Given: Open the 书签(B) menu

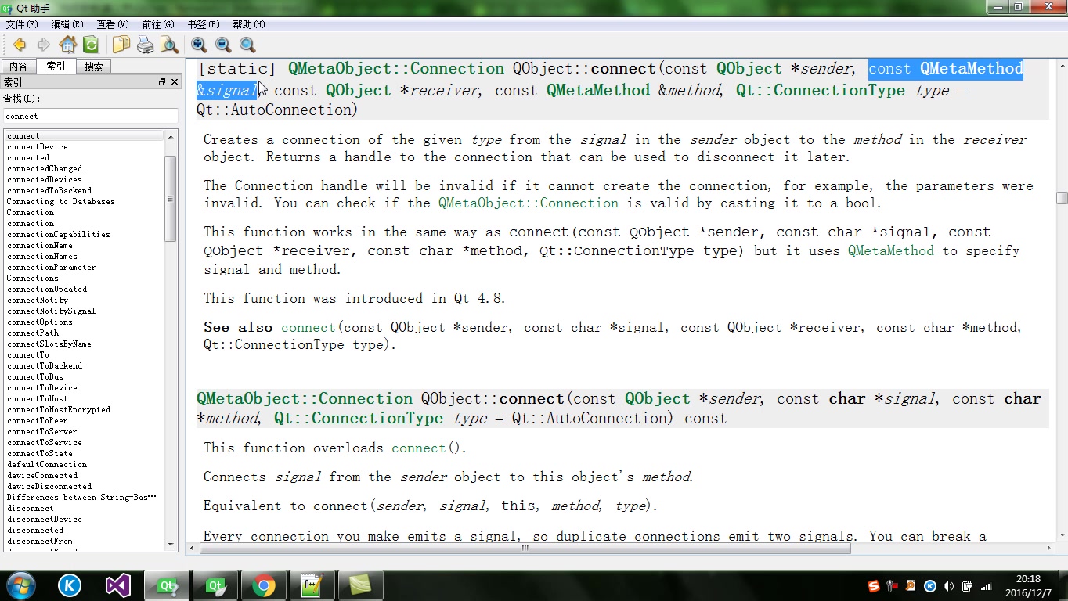Looking at the screenshot, I should point(204,24).
